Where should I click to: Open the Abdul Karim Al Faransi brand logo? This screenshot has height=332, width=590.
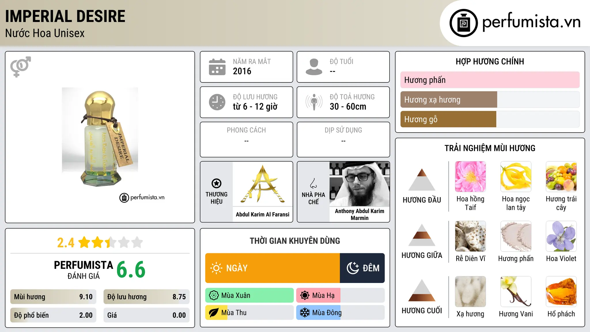point(263,184)
